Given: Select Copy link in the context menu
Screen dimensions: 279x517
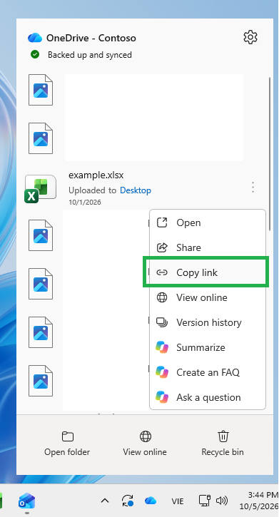Looking at the screenshot, I should (208, 272).
